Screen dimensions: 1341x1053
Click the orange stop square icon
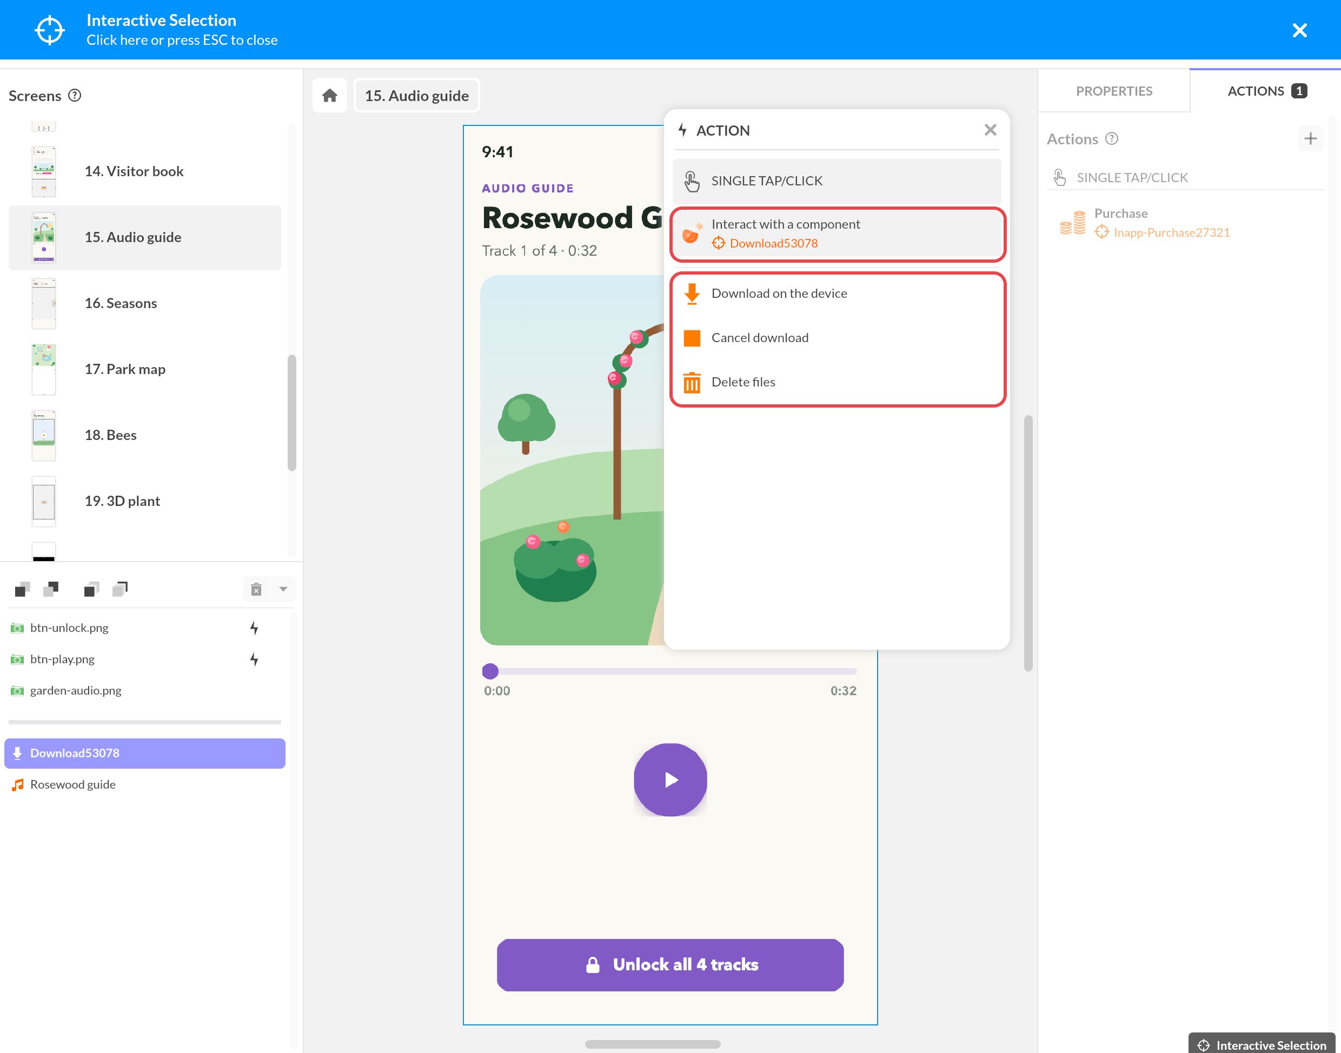point(692,338)
